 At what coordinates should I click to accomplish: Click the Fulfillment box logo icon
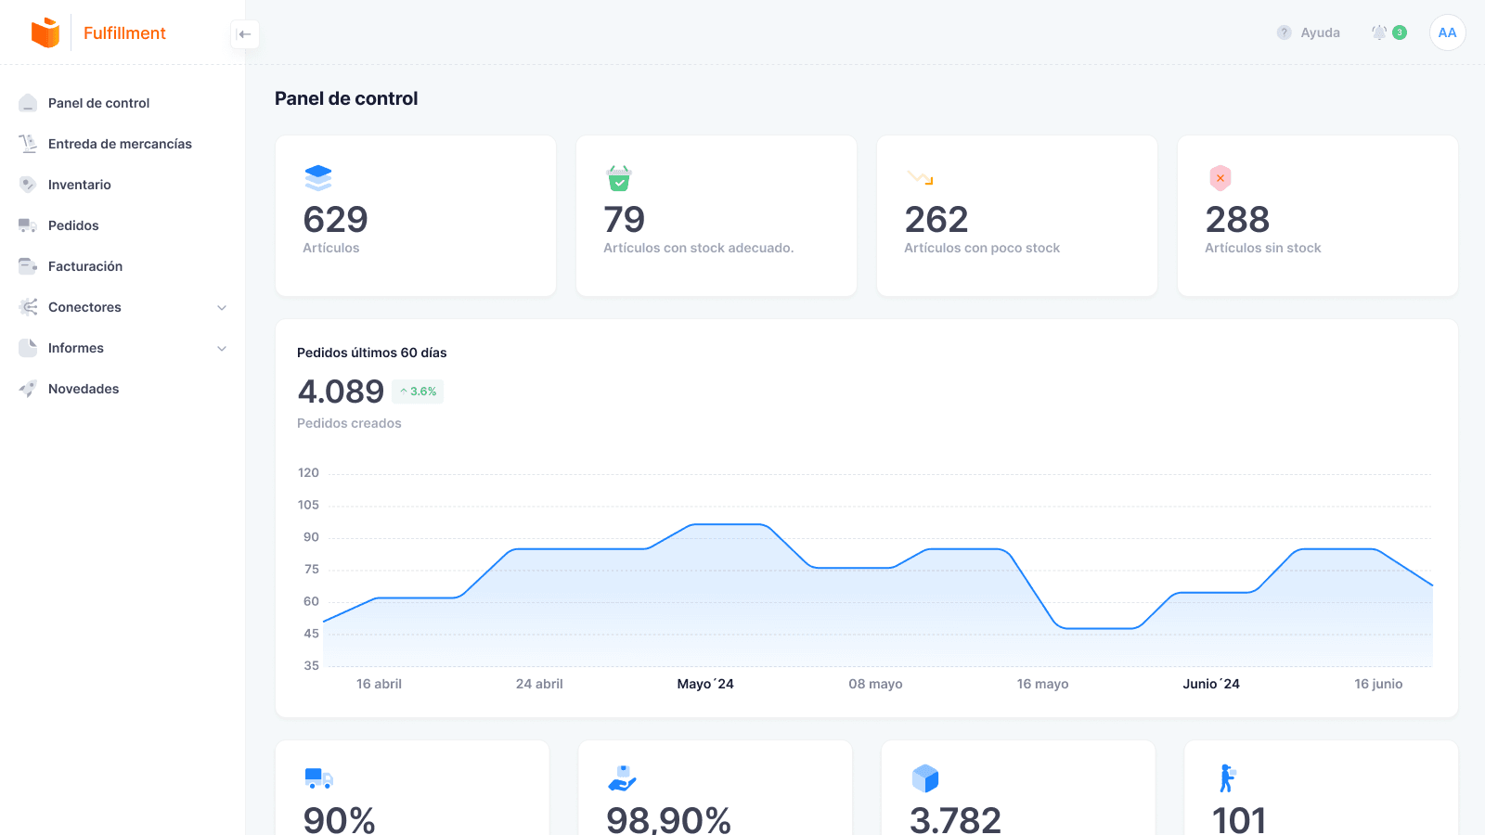pyautogui.click(x=45, y=32)
